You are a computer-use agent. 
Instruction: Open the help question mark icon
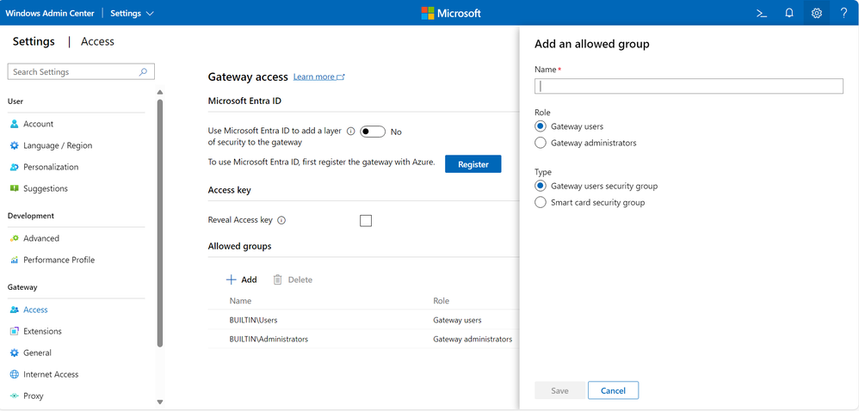tap(844, 13)
